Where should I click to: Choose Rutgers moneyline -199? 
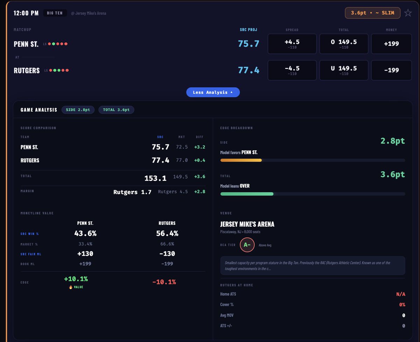391,70
